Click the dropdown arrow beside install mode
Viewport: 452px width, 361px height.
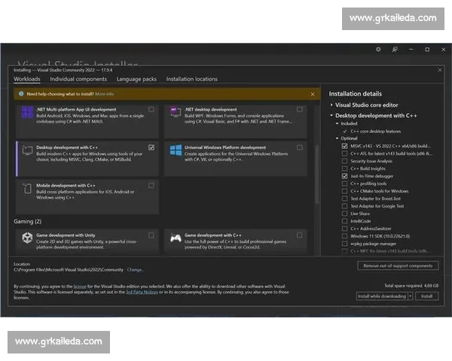click(411, 296)
